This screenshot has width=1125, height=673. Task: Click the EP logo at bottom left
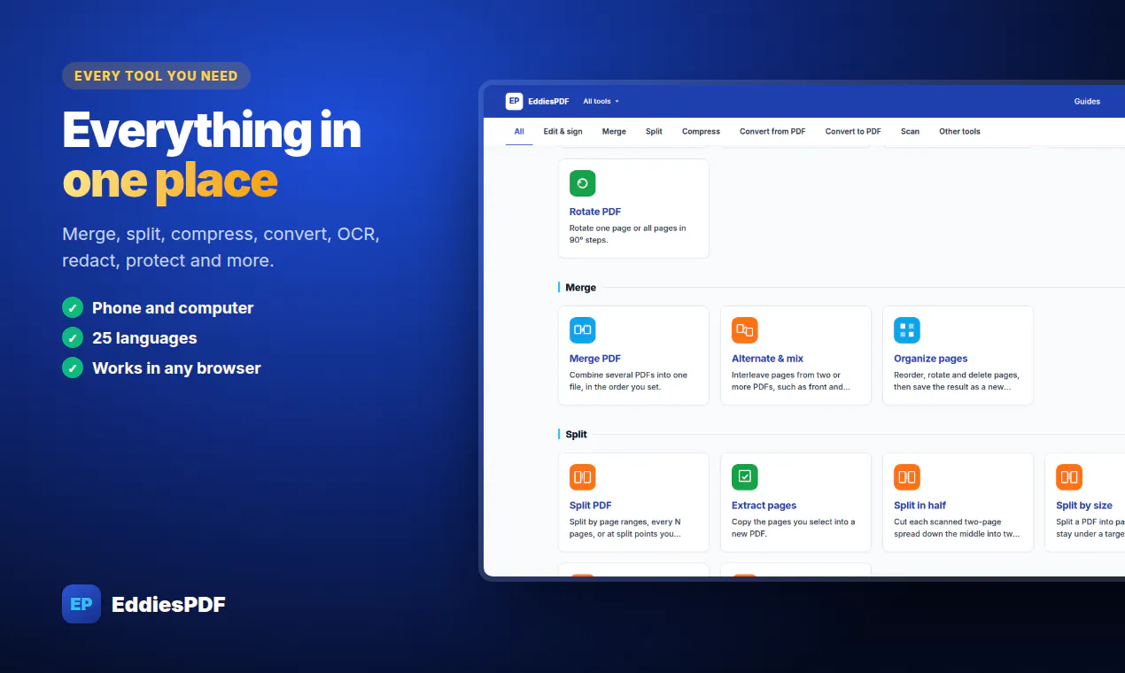(x=81, y=604)
